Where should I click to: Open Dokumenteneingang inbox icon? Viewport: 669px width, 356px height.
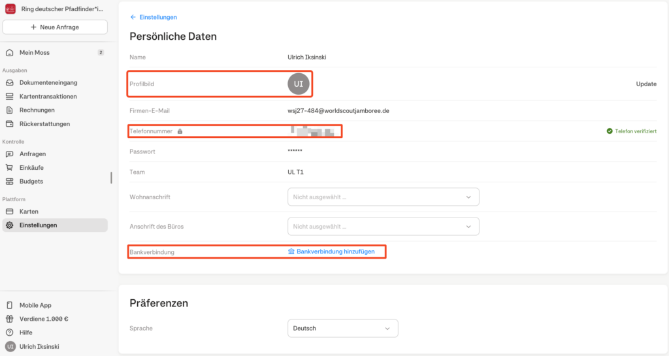point(10,83)
